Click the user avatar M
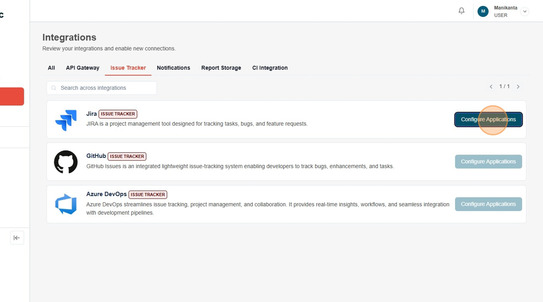Screen dimensions: 543x302 tap(483, 11)
